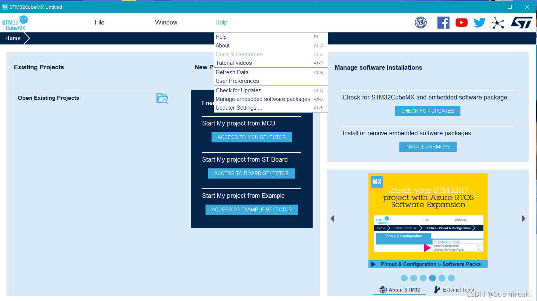Minimize the STM32CubeMX window
Screen dimensions: 537x301
point(493,7)
